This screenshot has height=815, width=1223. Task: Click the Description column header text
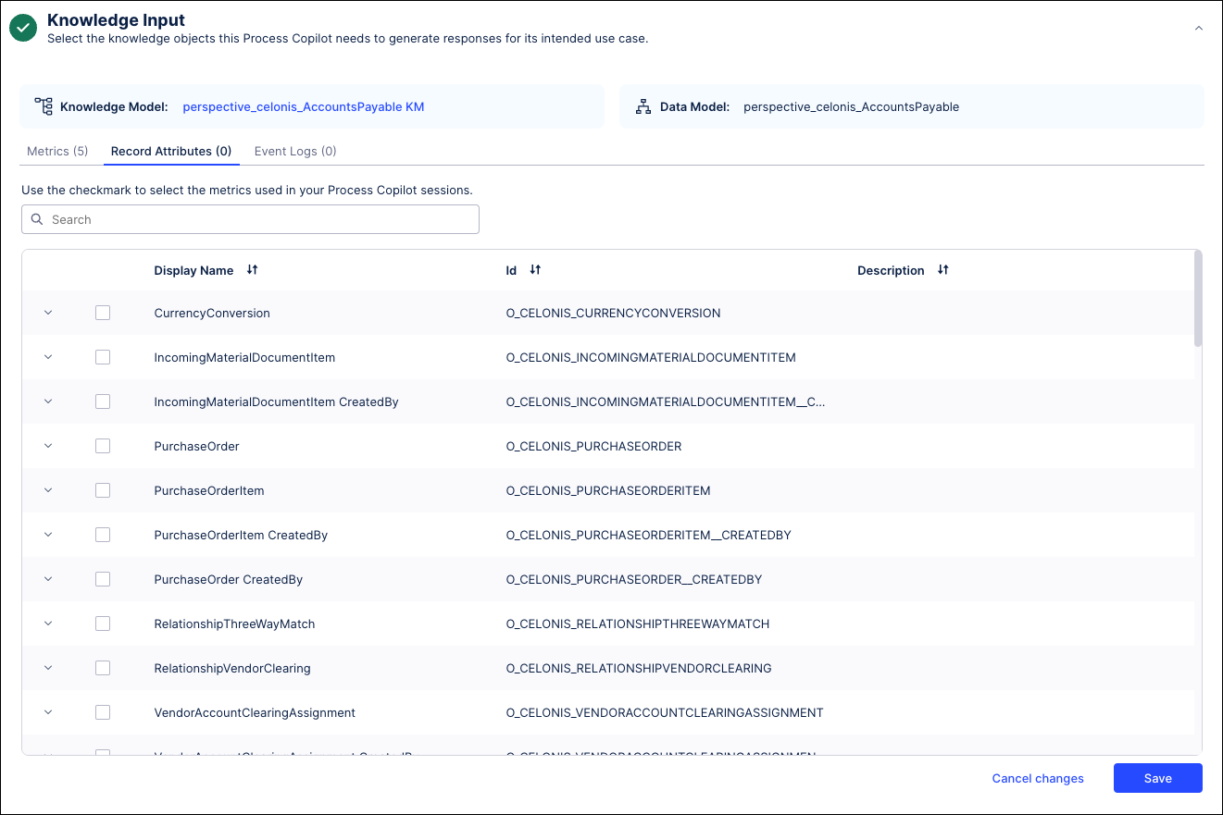(891, 270)
